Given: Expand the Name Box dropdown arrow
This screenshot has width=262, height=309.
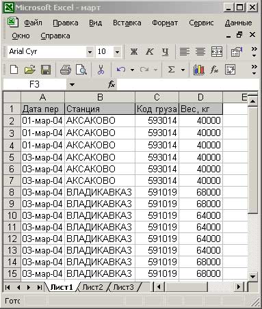Looking at the screenshot, I should tap(72, 85).
